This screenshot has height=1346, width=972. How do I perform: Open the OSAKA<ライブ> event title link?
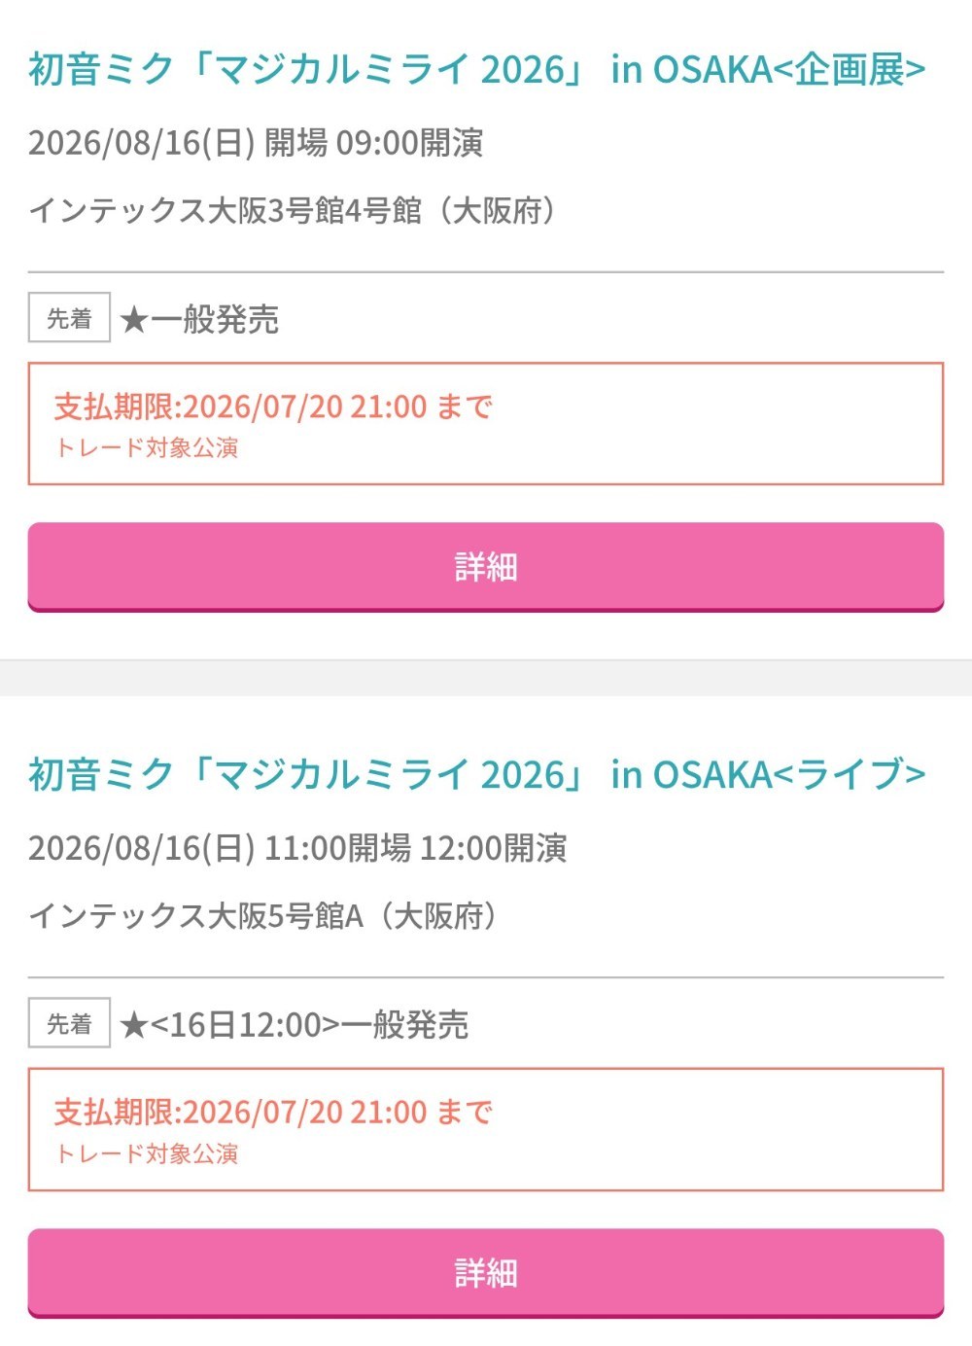coord(476,775)
